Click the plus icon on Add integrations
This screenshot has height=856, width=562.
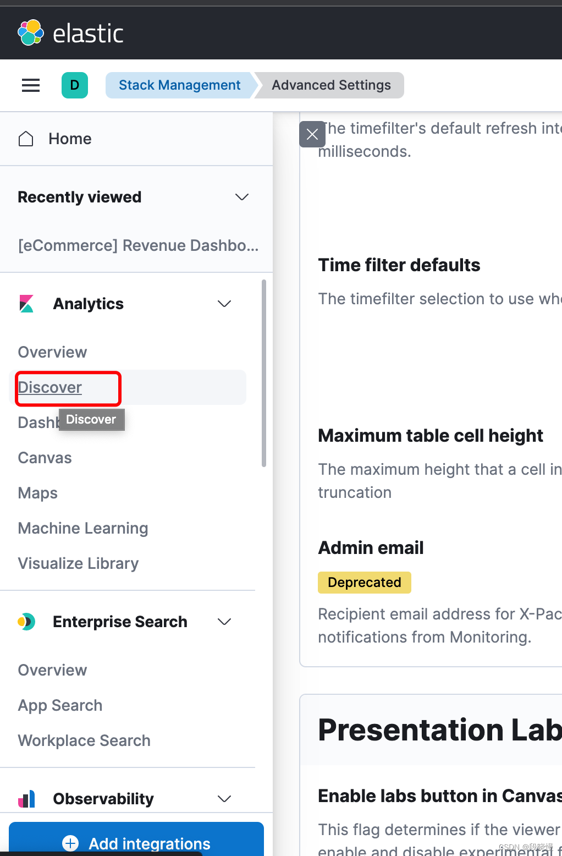pyautogui.click(x=70, y=843)
